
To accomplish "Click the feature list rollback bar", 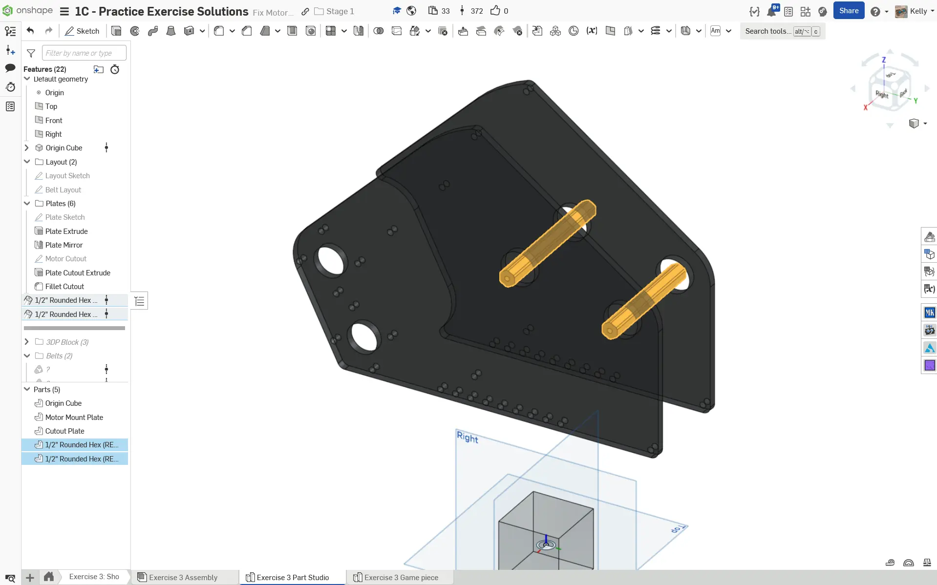I will pos(74,328).
